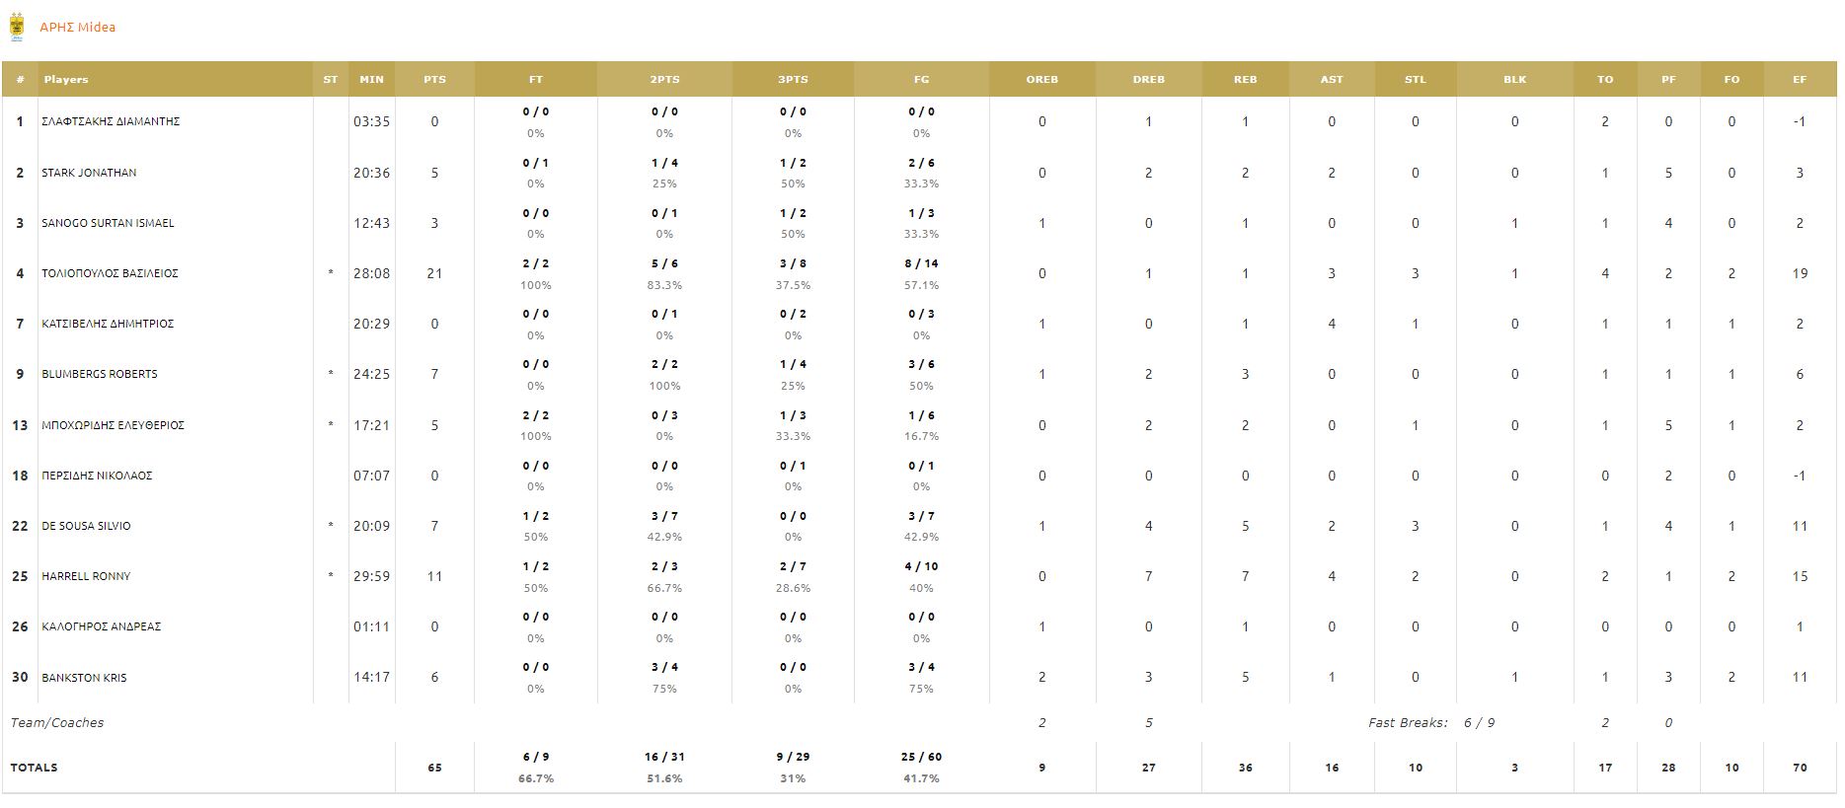Sort by AST column header
This screenshot has width=1845, height=808.
click(x=1332, y=79)
